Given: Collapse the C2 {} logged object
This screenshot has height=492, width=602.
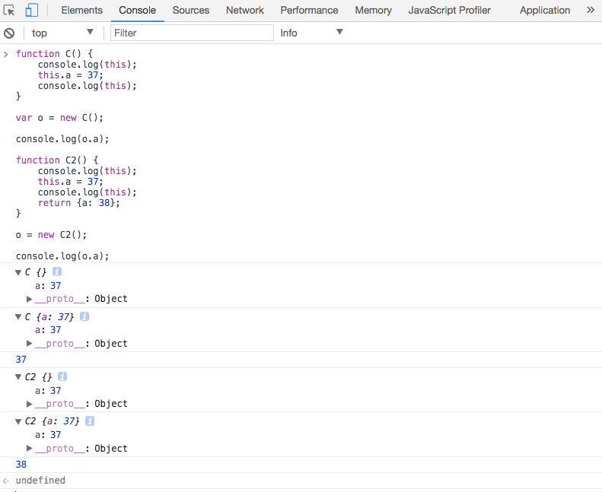Looking at the screenshot, I should point(18,377).
